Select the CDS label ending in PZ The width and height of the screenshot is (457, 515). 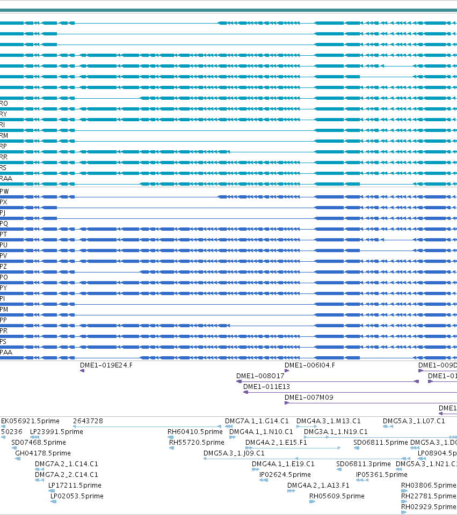point(3,267)
